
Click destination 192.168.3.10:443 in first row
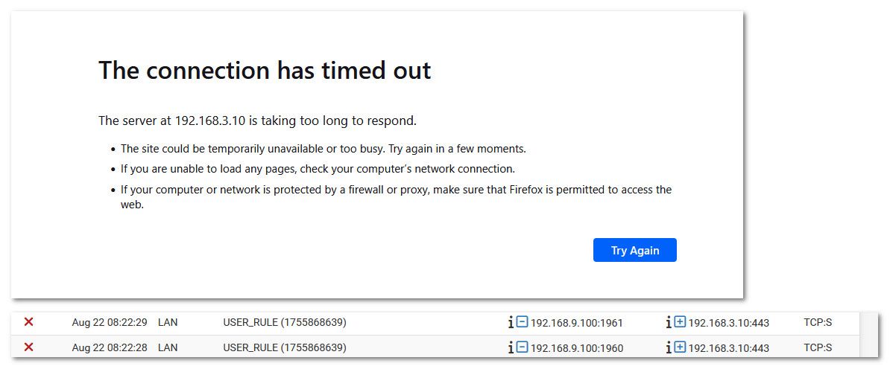click(729, 323)
